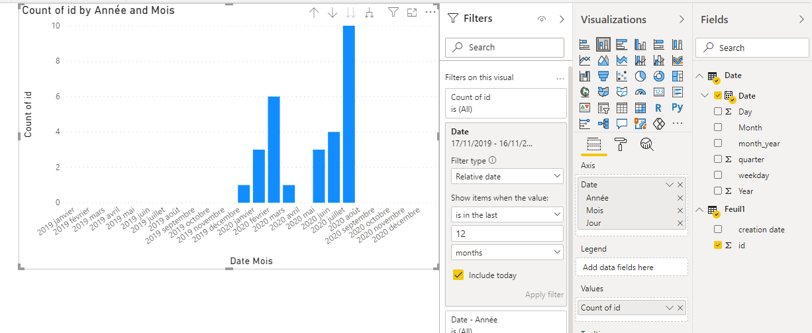
Task: Click Drill up arrow on chart header
Action: (x=314, y=13)
